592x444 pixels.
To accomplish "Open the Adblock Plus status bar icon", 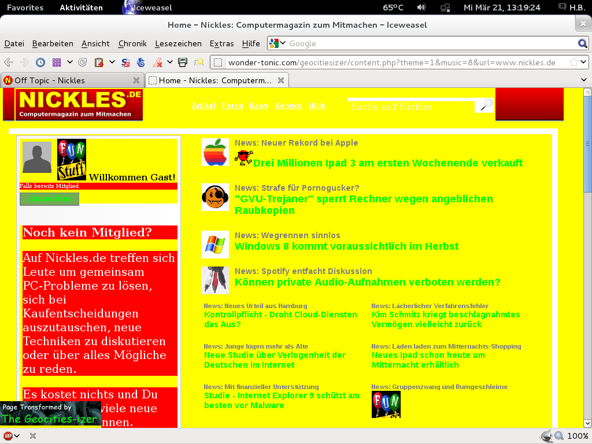I will (8, 436).
